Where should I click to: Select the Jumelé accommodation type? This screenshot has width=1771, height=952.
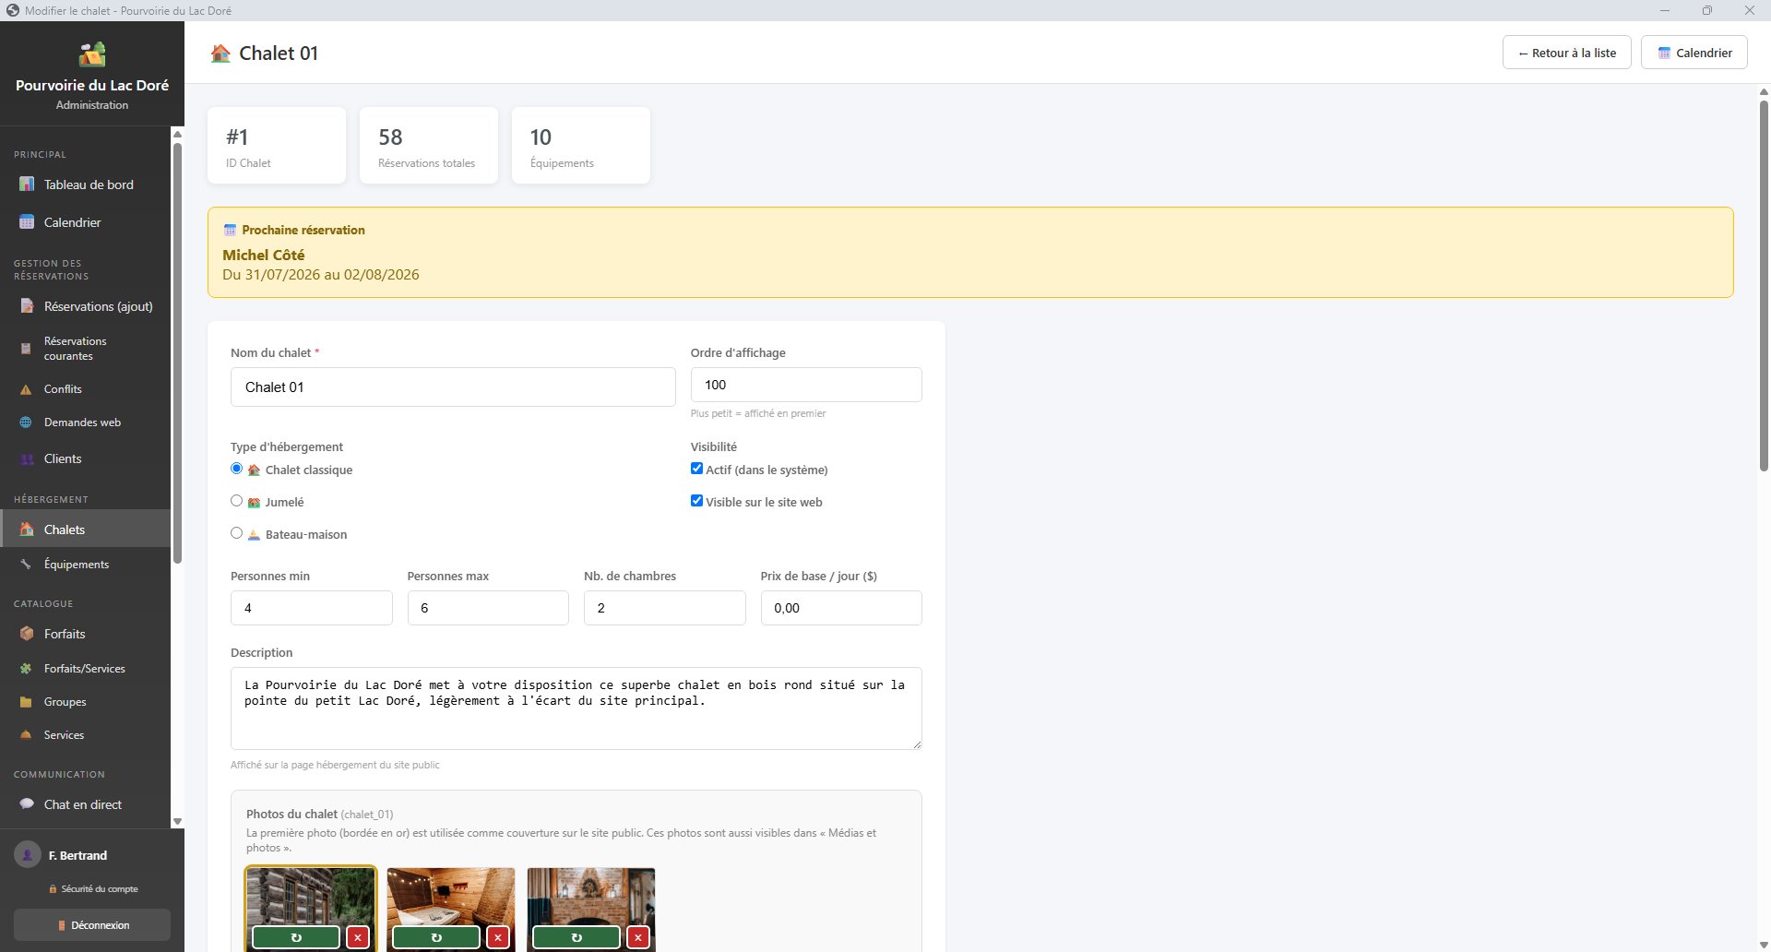(237, 501)
